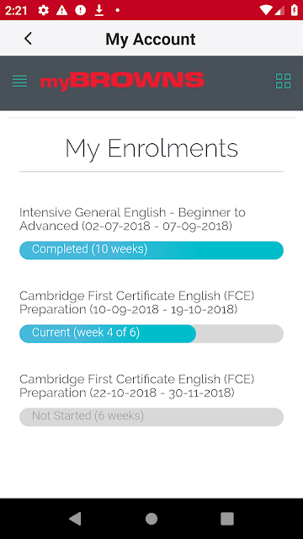Image resolution: width=303 pixels, height=539 pixels.
Task: Tap the My Account title
Action: click(151, 39)
